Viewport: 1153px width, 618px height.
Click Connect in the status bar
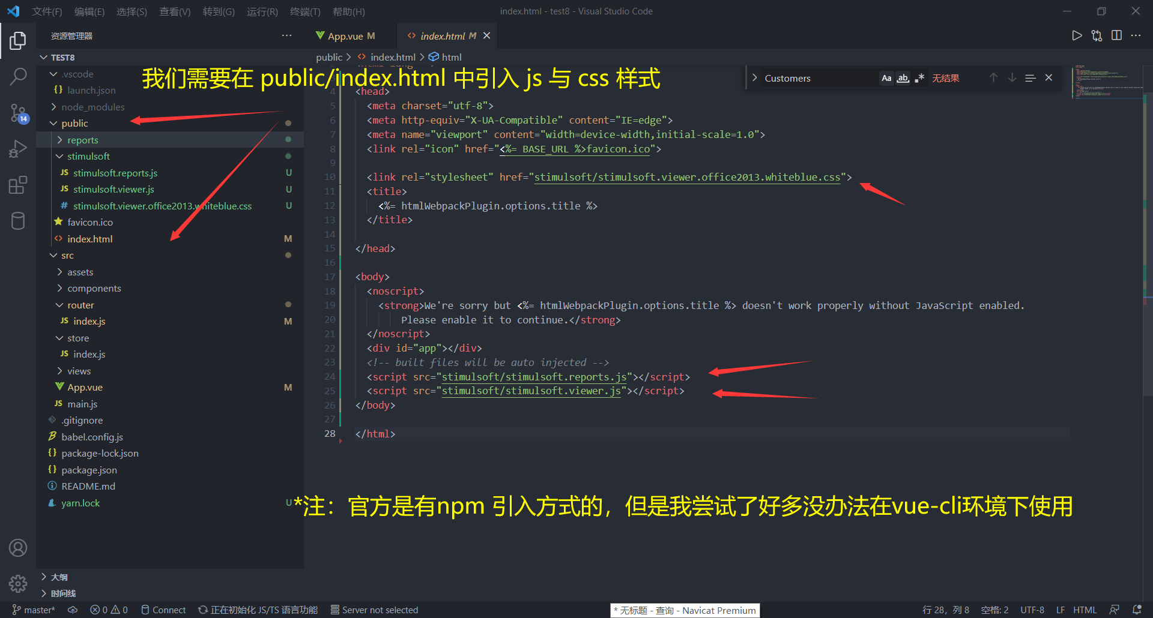(x=163, y=610)
